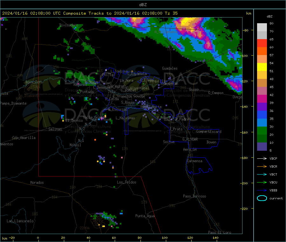This screenshot has height=242, width=286.
Task: Click the R_Padre location label
Action: coord(182,119)
